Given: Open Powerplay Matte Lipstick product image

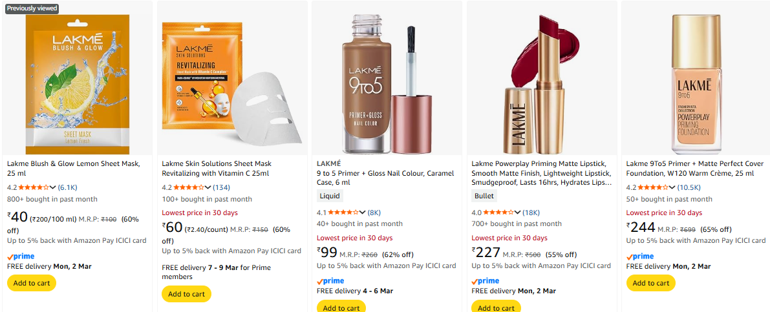Looking at the screenshot, I should [x=541, y=79].
